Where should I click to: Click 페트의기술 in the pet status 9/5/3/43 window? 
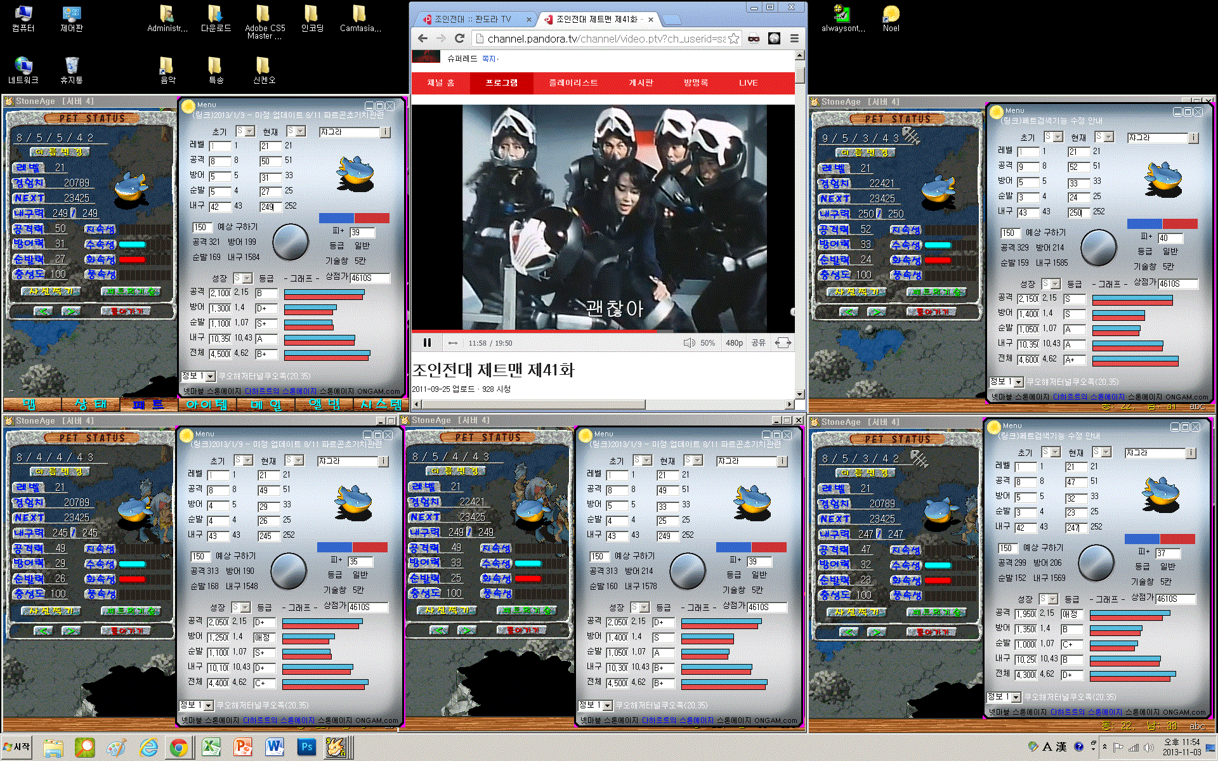click(936, 292)
